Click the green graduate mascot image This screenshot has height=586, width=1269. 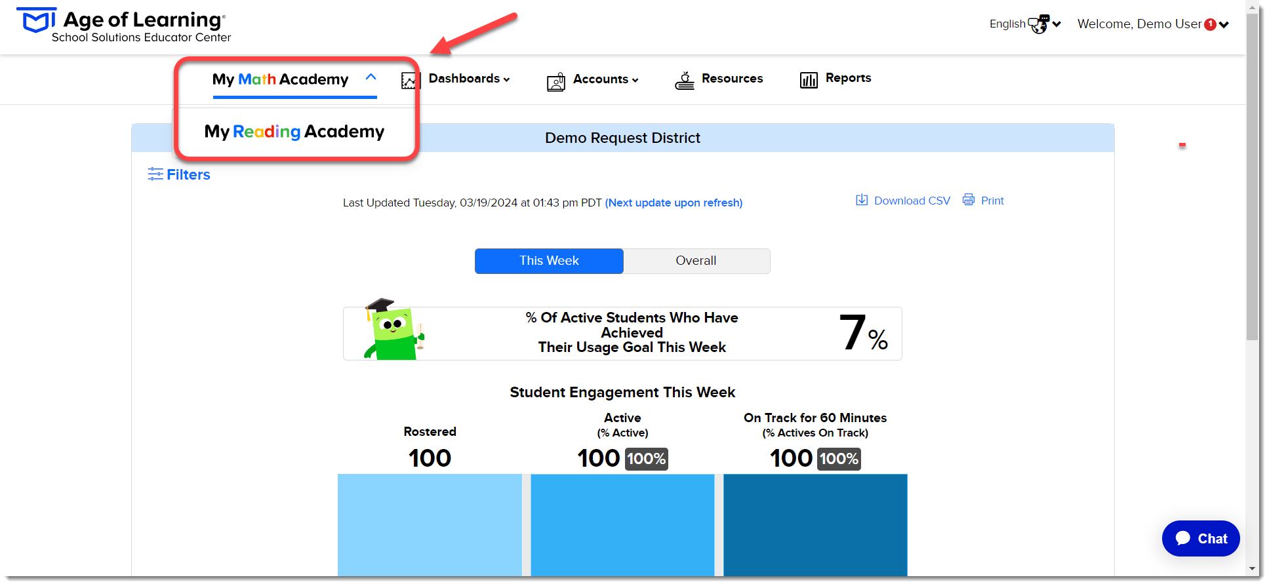coord(394,330)
